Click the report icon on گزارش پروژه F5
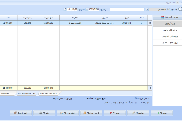Screen dimensions: 182x121 tap(85, 113)
